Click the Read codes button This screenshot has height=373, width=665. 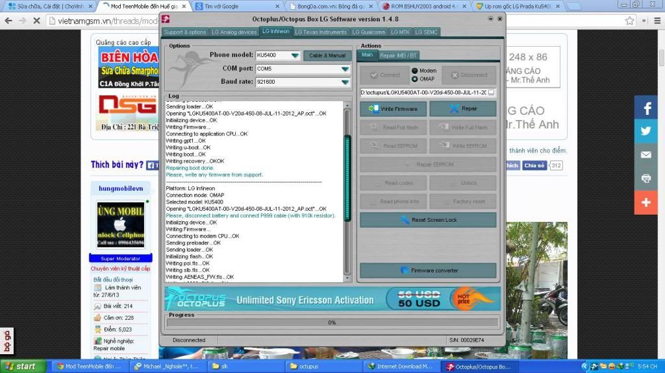[x=393, y=183]
